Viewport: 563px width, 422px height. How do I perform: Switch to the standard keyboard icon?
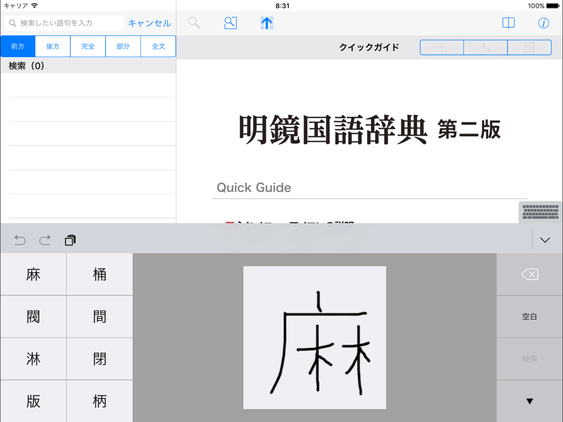(x=540, y=212)
